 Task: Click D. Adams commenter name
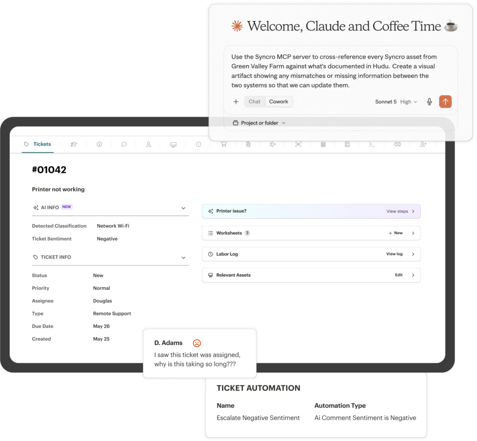tap(168, 343)
